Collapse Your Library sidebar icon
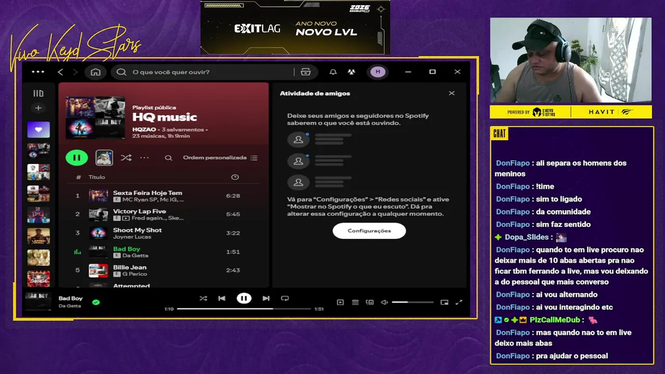Screen dimensions: 665x374 tap(38, 94)
